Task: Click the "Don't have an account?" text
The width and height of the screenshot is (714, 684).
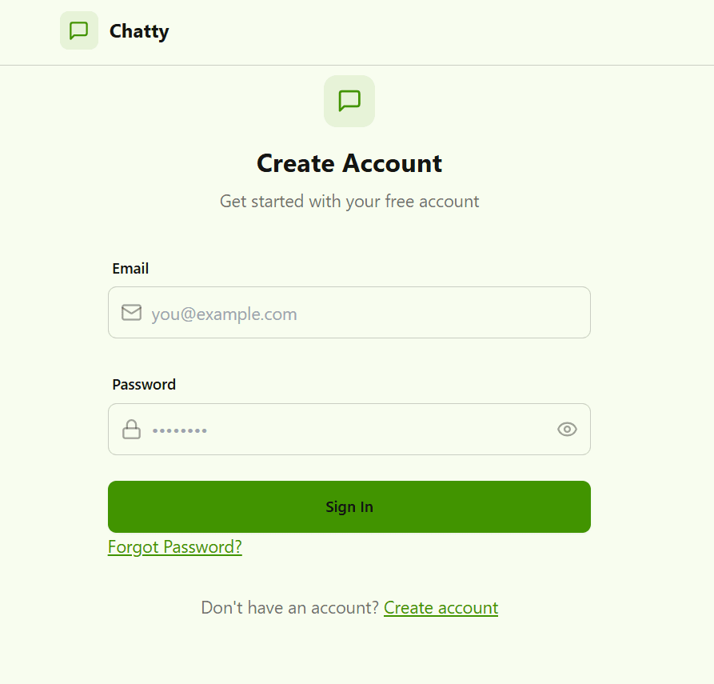Action: tap(289, 608)
